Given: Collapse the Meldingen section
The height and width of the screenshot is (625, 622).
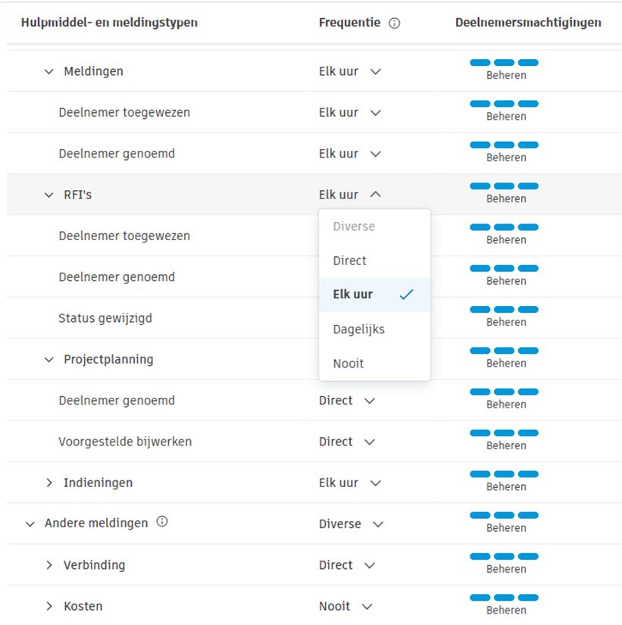Looking at the screenshot, I should pyautogui.click(x=48, y=70).
